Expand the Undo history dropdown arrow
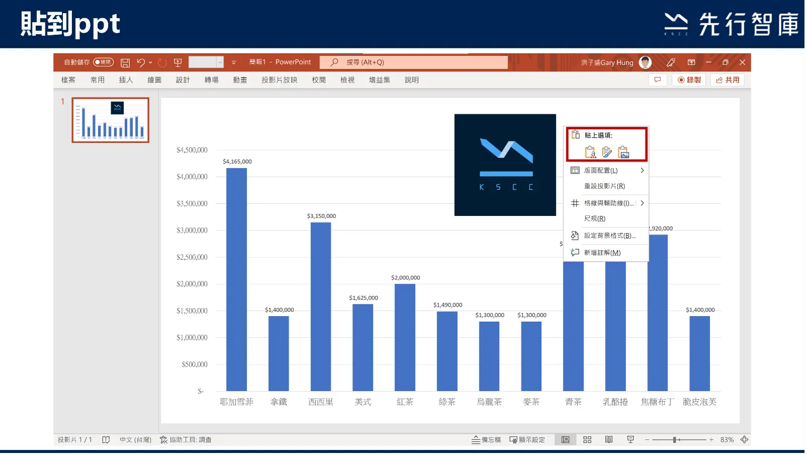This screenshot has height=455, width=807. (x=150, y=62)
